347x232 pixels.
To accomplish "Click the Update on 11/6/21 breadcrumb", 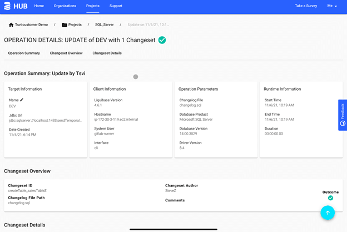I will tap(148, 24).
